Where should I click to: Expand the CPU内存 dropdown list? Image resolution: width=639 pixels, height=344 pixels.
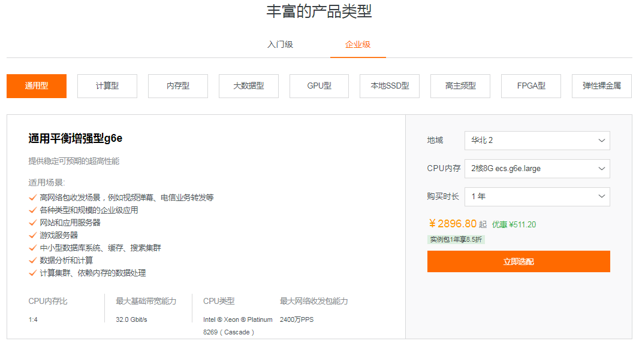coord(536,169)
